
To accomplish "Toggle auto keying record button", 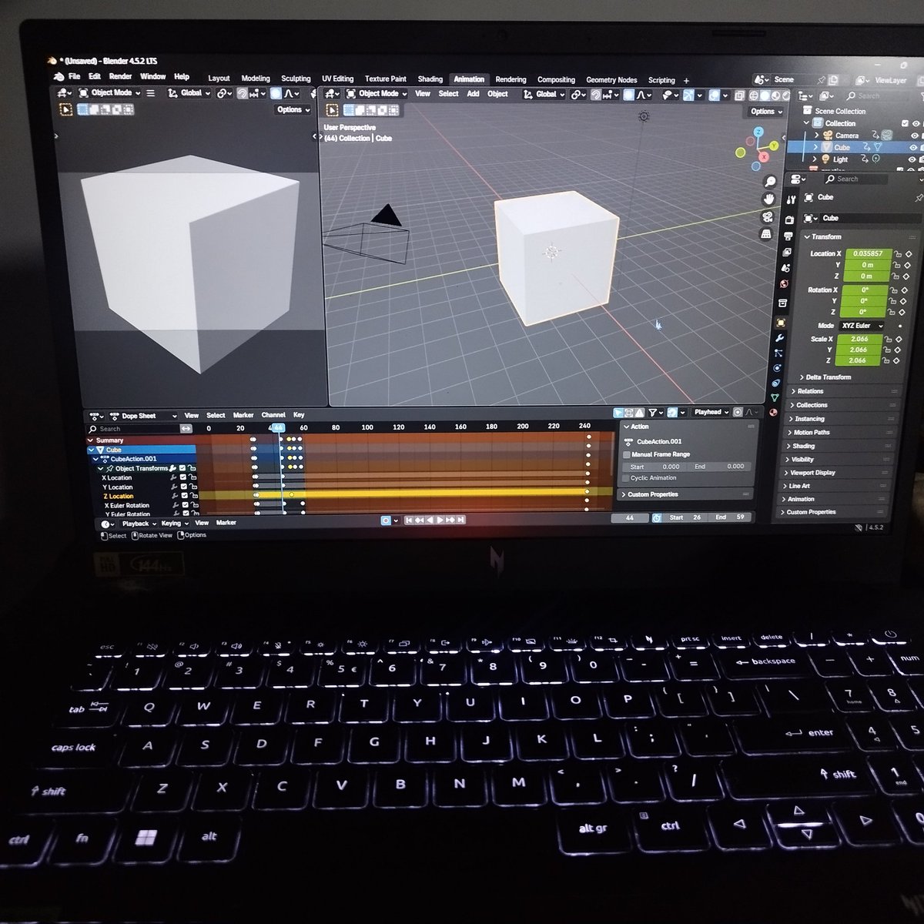I will pos(387,521).
